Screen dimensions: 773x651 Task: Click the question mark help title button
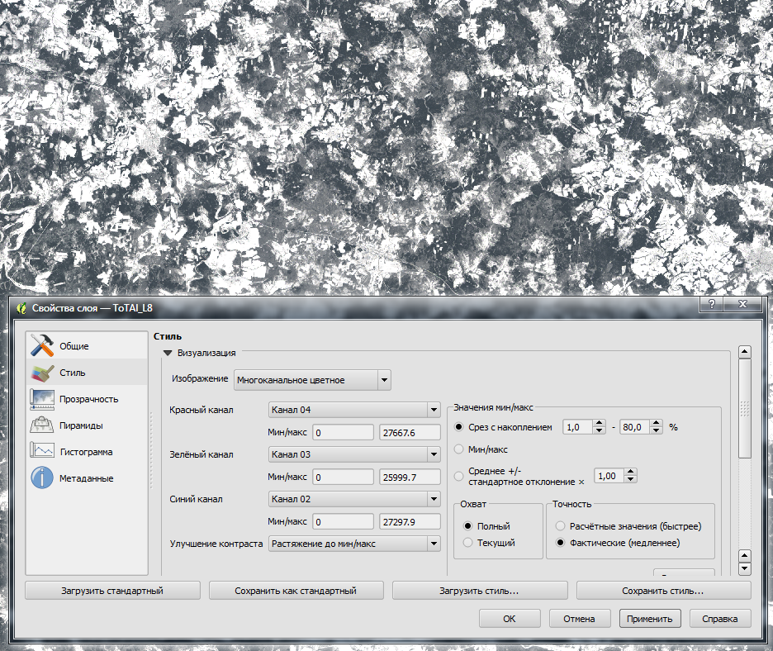pos(711,305)
